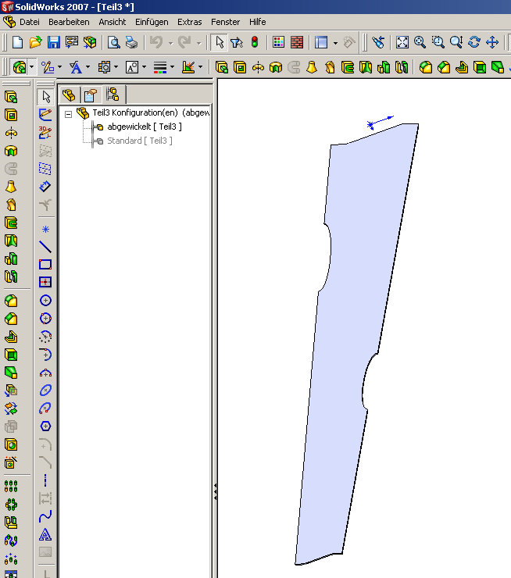Image resolution: width=511 pixels, height=578 pixels.
Task: Click the linear pattern feature icon
Action: [x=11, y=486]
